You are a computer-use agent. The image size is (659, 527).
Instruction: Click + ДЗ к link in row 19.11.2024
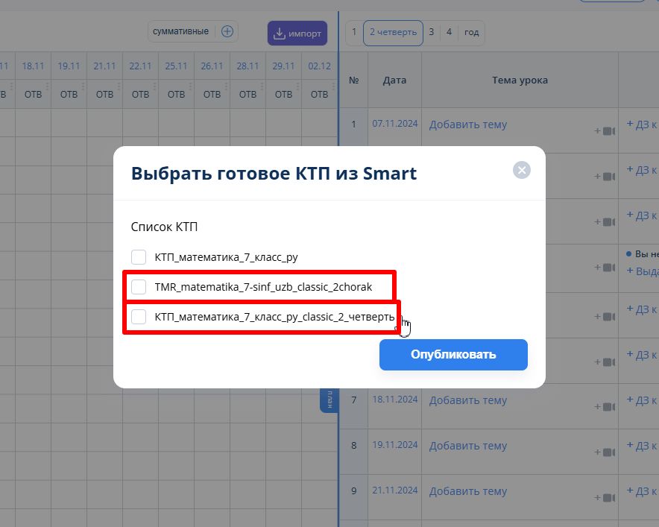pos(642,446)
